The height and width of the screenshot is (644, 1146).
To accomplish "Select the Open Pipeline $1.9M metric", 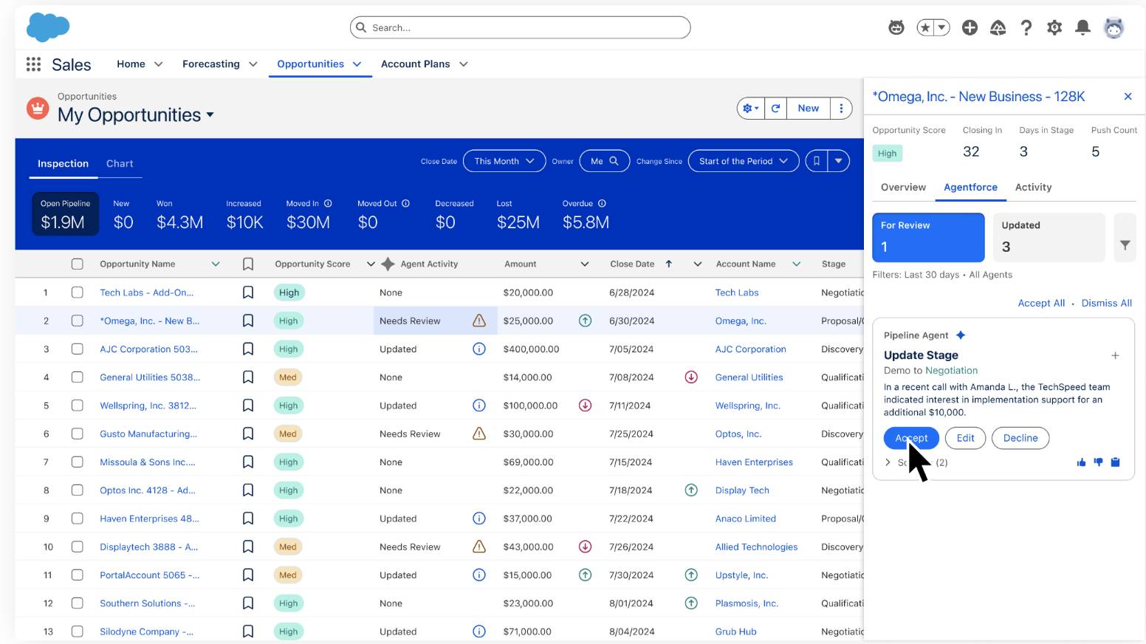I will (65, 214).
